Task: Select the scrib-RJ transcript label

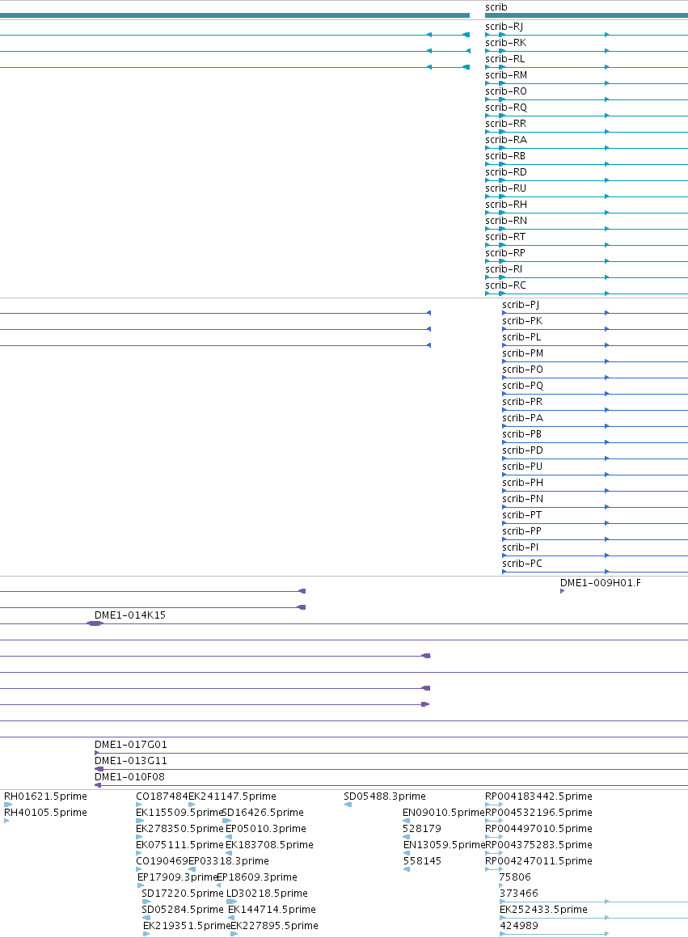Action: (x=504, y=27)
